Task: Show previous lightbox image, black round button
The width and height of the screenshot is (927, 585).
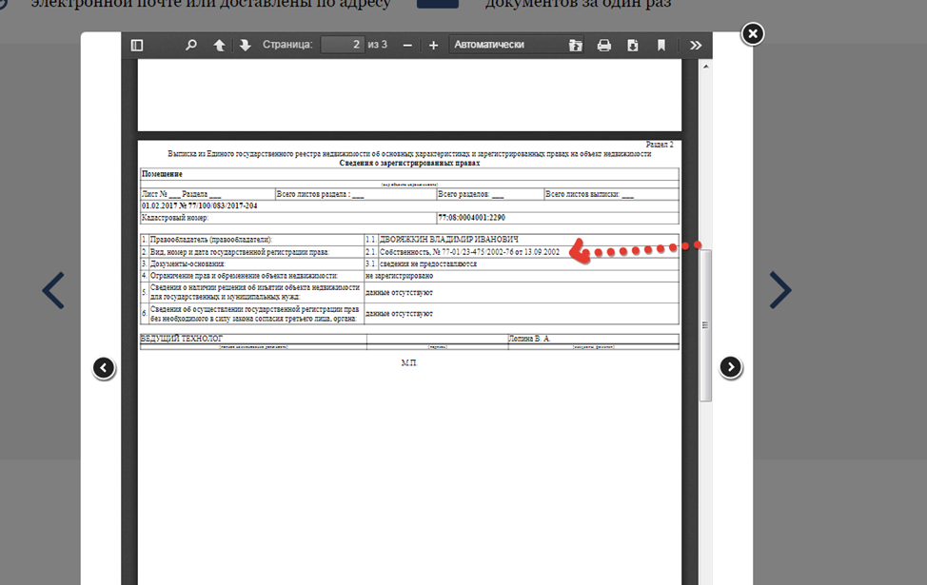Action: point(104,368)
